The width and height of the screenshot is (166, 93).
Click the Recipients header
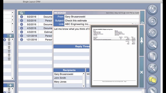(69, 70)
